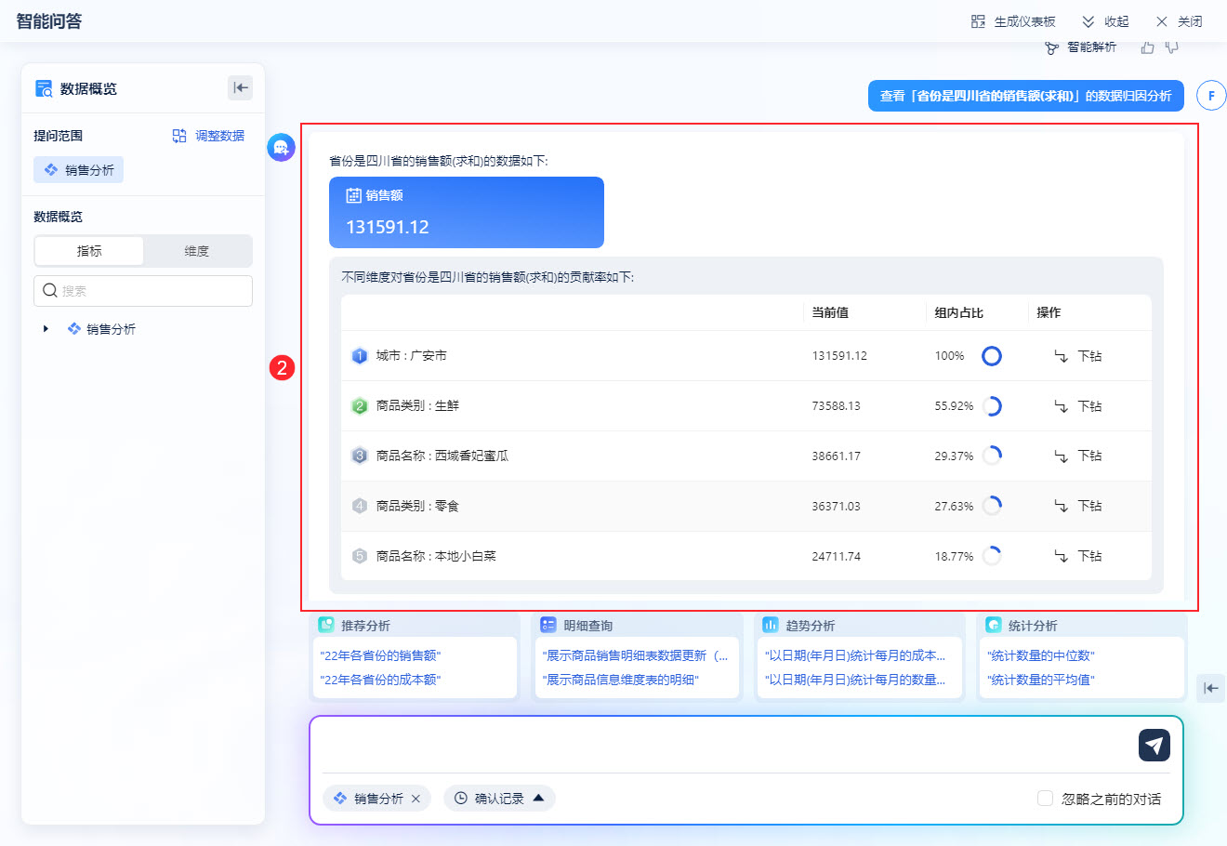The width and height of the screenshot is (1227, 846).
Task: Collapse the 数据概览 side panel
Action: pyautogui.click(x=240, y=88)
